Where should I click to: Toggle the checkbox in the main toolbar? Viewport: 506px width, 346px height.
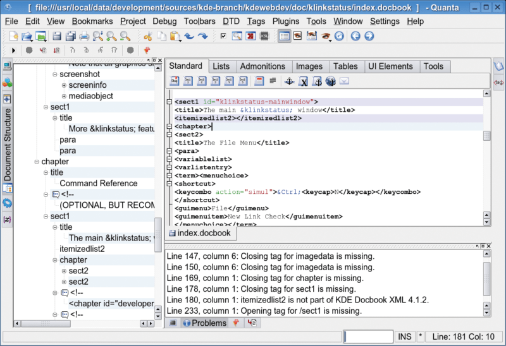tap(223, 36)
